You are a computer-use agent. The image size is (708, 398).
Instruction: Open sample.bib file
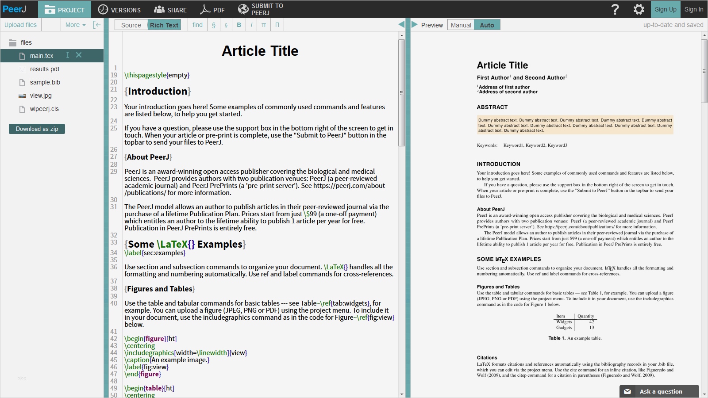pos(45,82)
